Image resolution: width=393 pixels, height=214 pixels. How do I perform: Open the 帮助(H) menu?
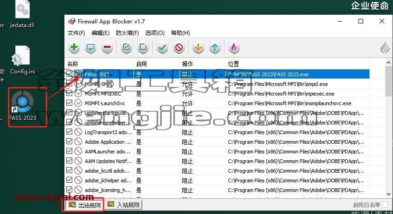(x=180, y=33)
